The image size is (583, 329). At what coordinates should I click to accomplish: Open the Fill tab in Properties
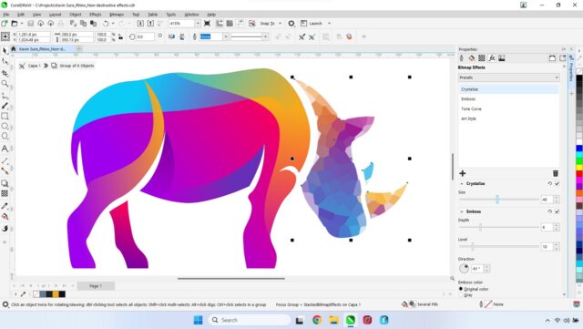point(472,58)
